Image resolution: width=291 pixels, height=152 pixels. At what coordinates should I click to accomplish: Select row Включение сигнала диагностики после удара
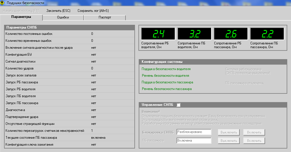click(70, 48)
